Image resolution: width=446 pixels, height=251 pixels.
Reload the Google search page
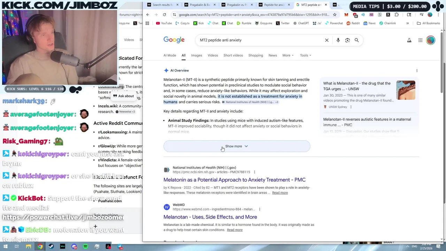tap(164, 15)
